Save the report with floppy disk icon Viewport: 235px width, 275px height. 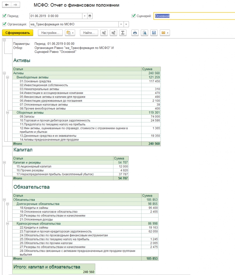[x=154, y=33]
